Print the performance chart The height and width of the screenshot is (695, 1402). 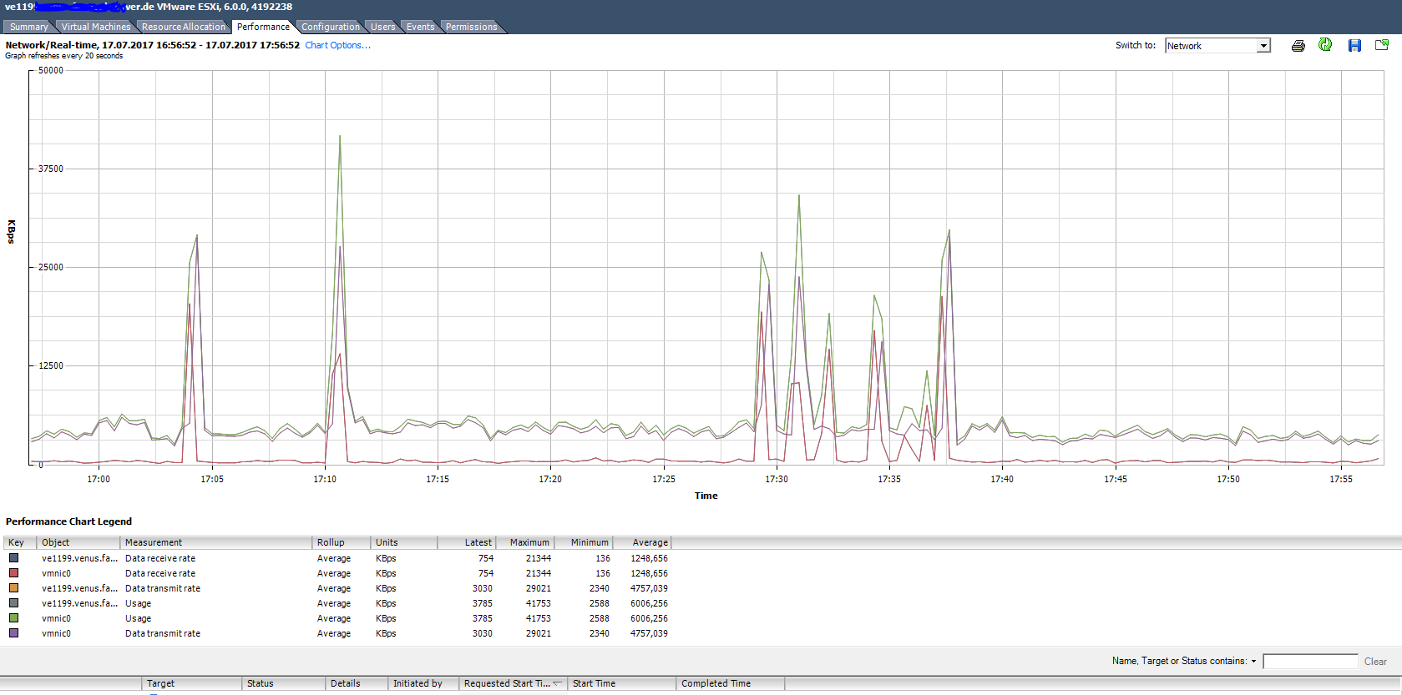click(1298, 46)
